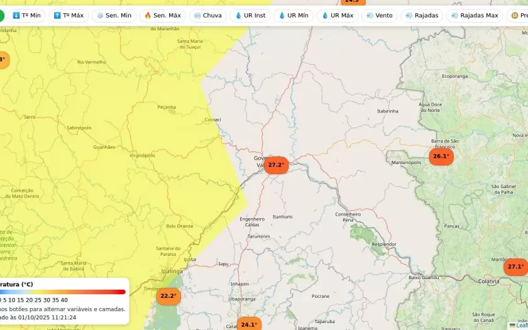This screenshot has height=330, width=528.
Task: Click the droplet icon for UR Inst
Action: tap(238, 15)
